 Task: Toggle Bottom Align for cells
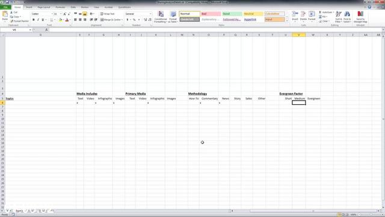[85, 14]
